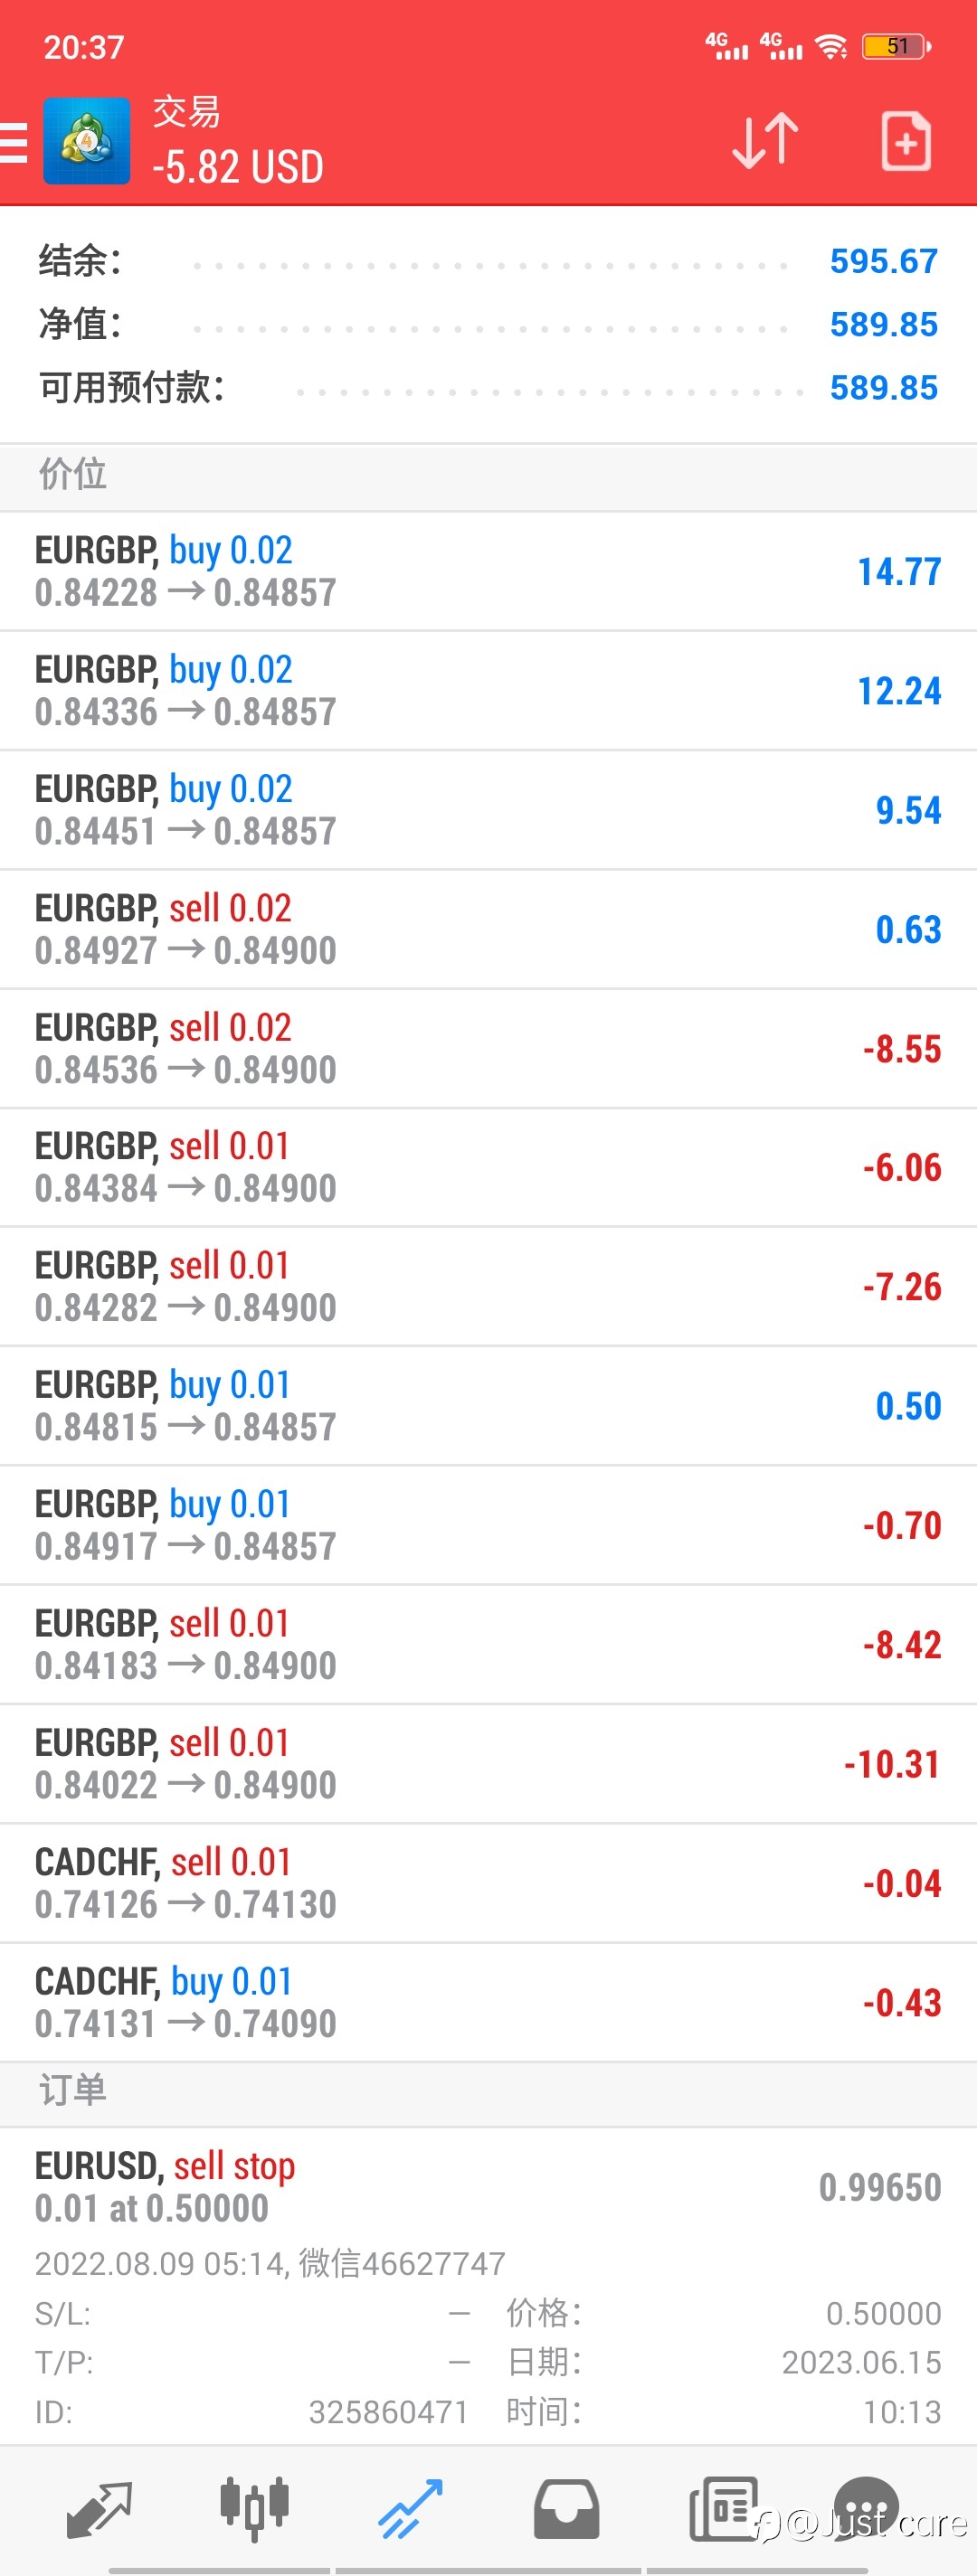The image size is (977, 2576).
Task: Tap the sort arrows icon in header
Action: pos(766,141)
